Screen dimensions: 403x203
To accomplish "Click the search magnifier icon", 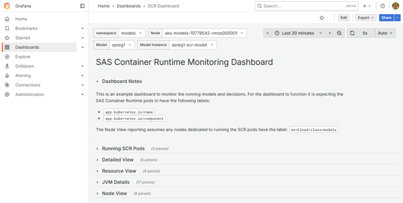I will (260, 6).
